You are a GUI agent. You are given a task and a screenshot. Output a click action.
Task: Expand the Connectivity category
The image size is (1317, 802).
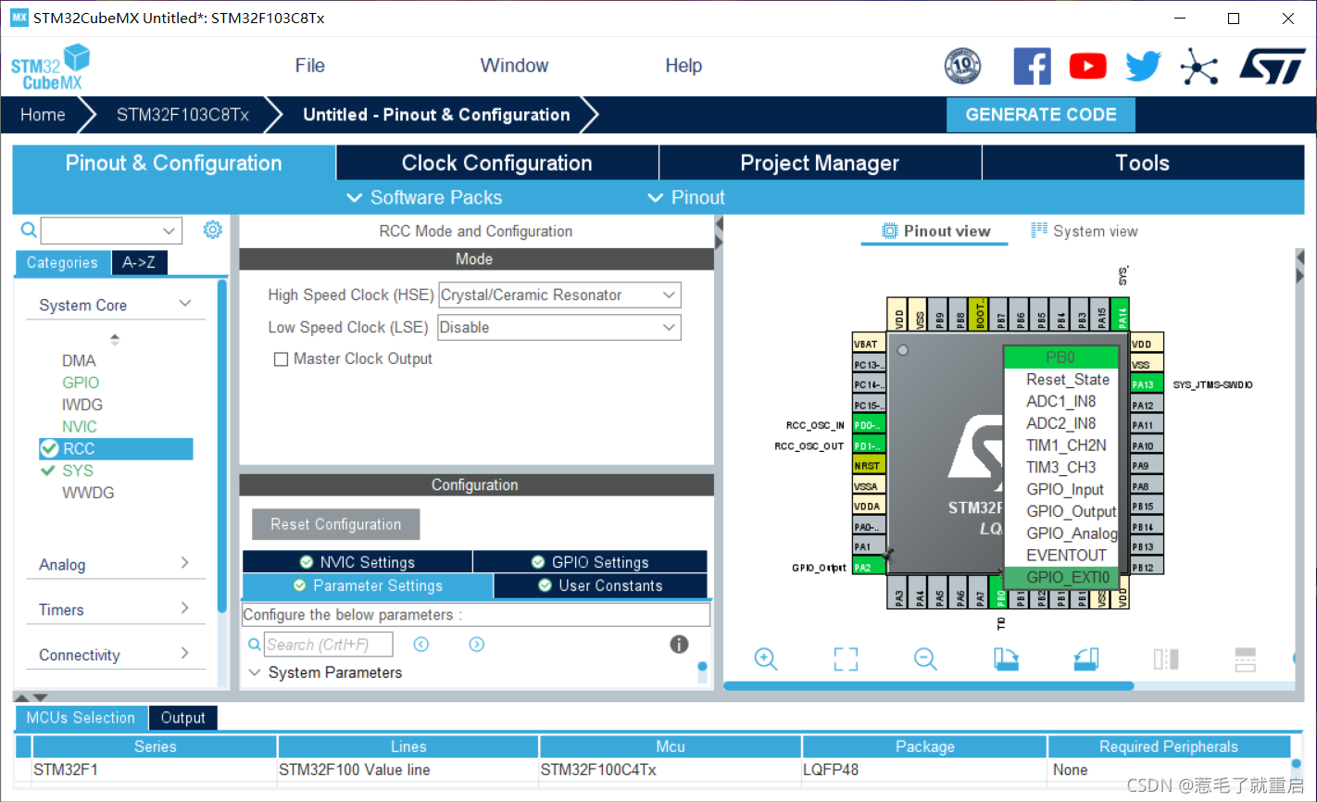pos(184,653)
